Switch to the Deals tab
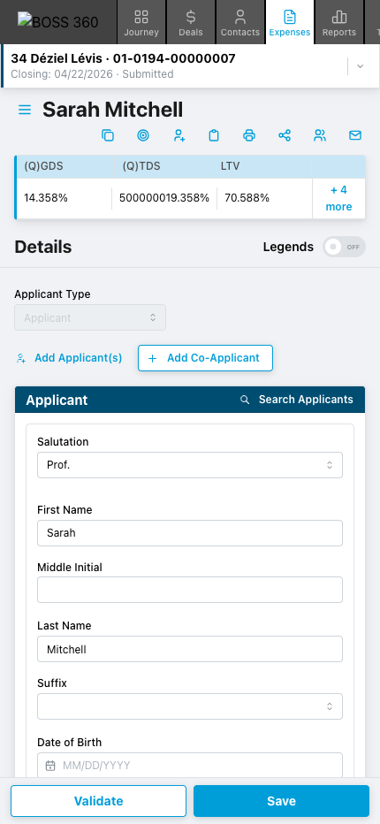This screenshot has height=824, width=380. 191,21
